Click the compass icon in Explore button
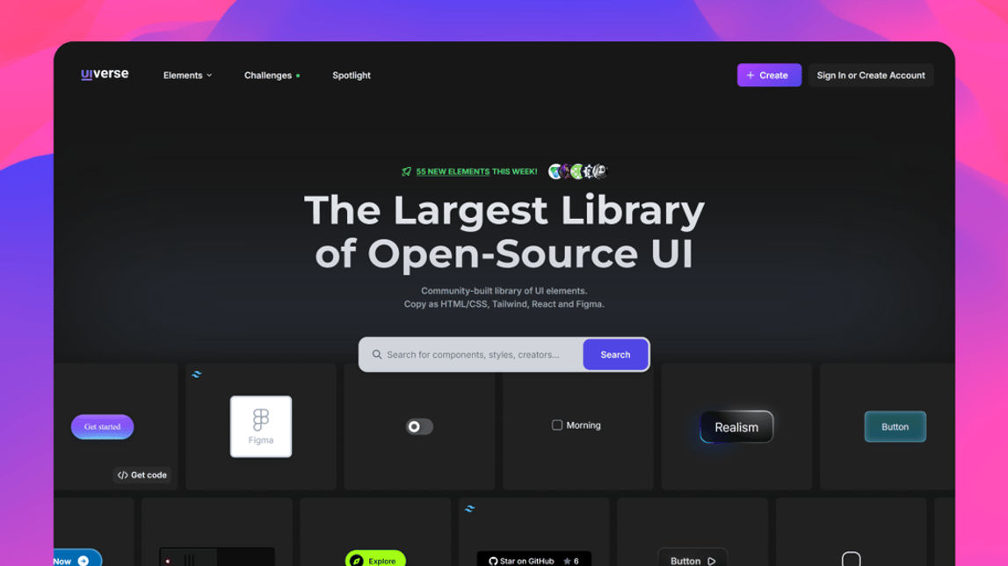The width and height of the screenshot is (1008, 566). click(x=357, y=561)
